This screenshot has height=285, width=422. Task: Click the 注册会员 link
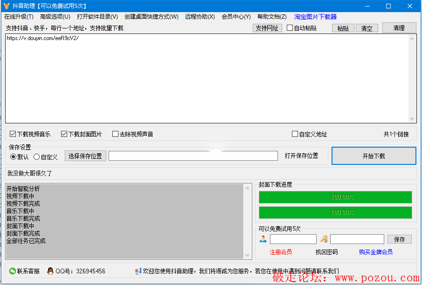(281, 252)
